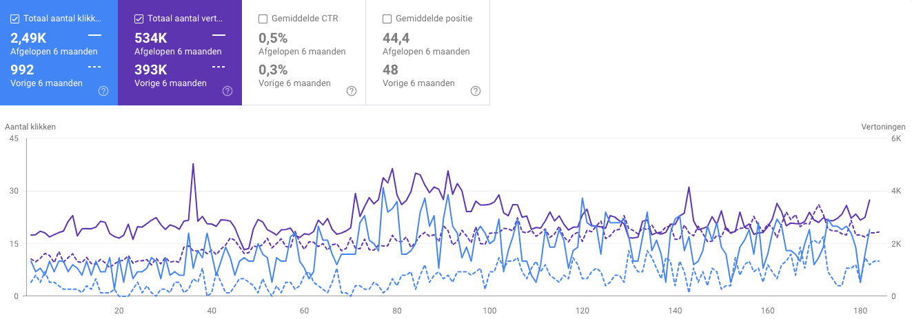
Task: Click solid line legend beside 2,49K
Action: pos(94,35)
